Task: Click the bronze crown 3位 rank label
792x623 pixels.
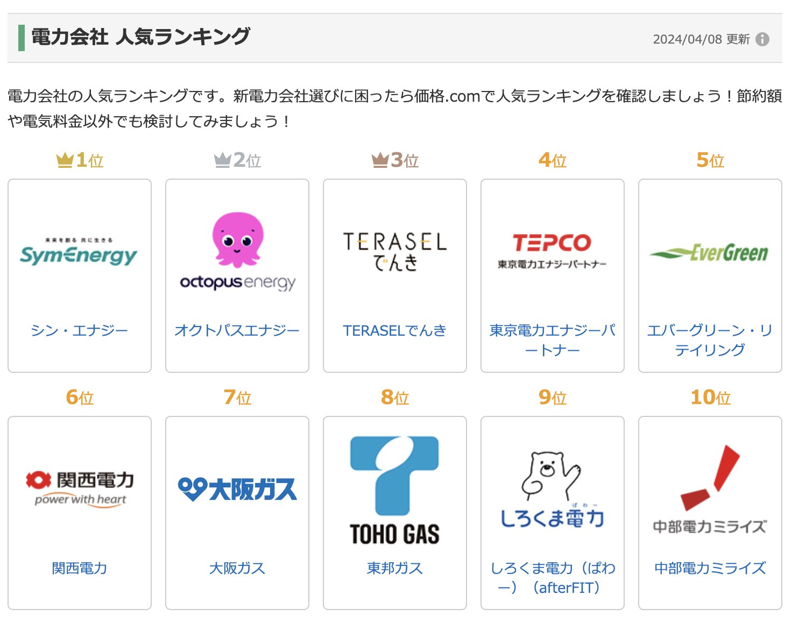Action: [x=395, y=160]
